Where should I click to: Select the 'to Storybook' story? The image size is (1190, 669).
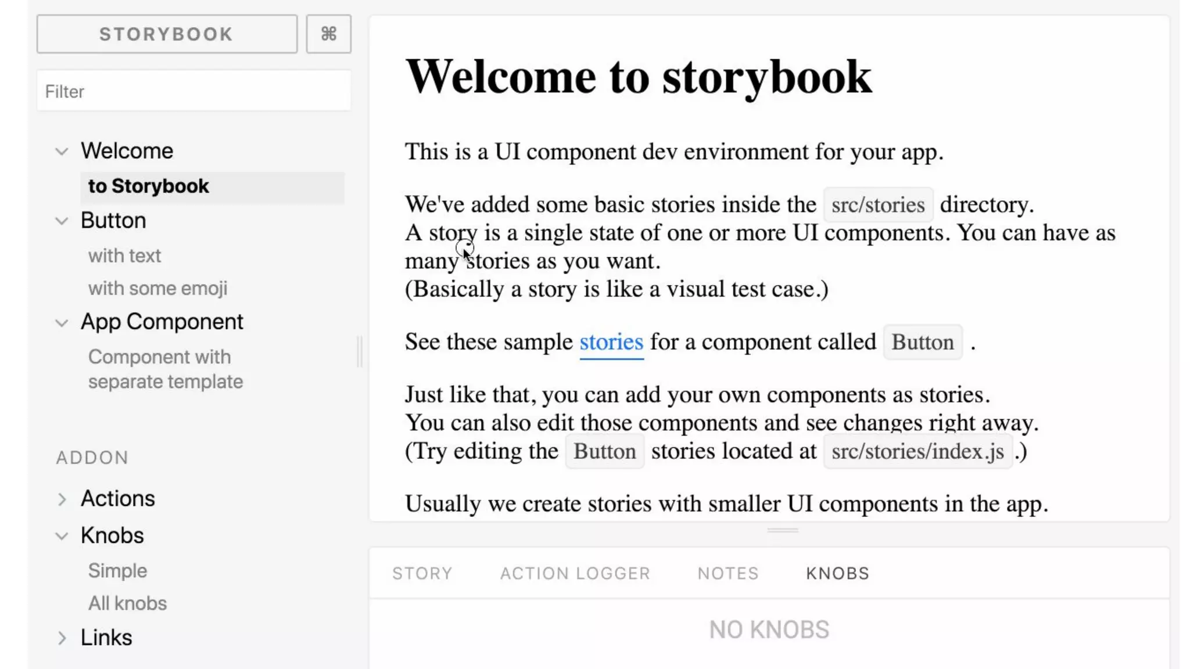coord(212,186)
